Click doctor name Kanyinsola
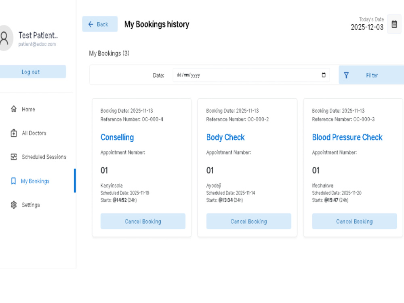This screenshot has height=303, width=404. (112, 185)
